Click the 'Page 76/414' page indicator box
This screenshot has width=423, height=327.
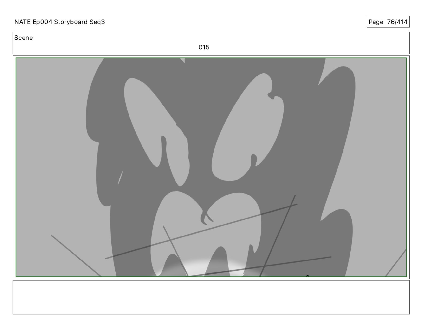[x=388, y=22]
